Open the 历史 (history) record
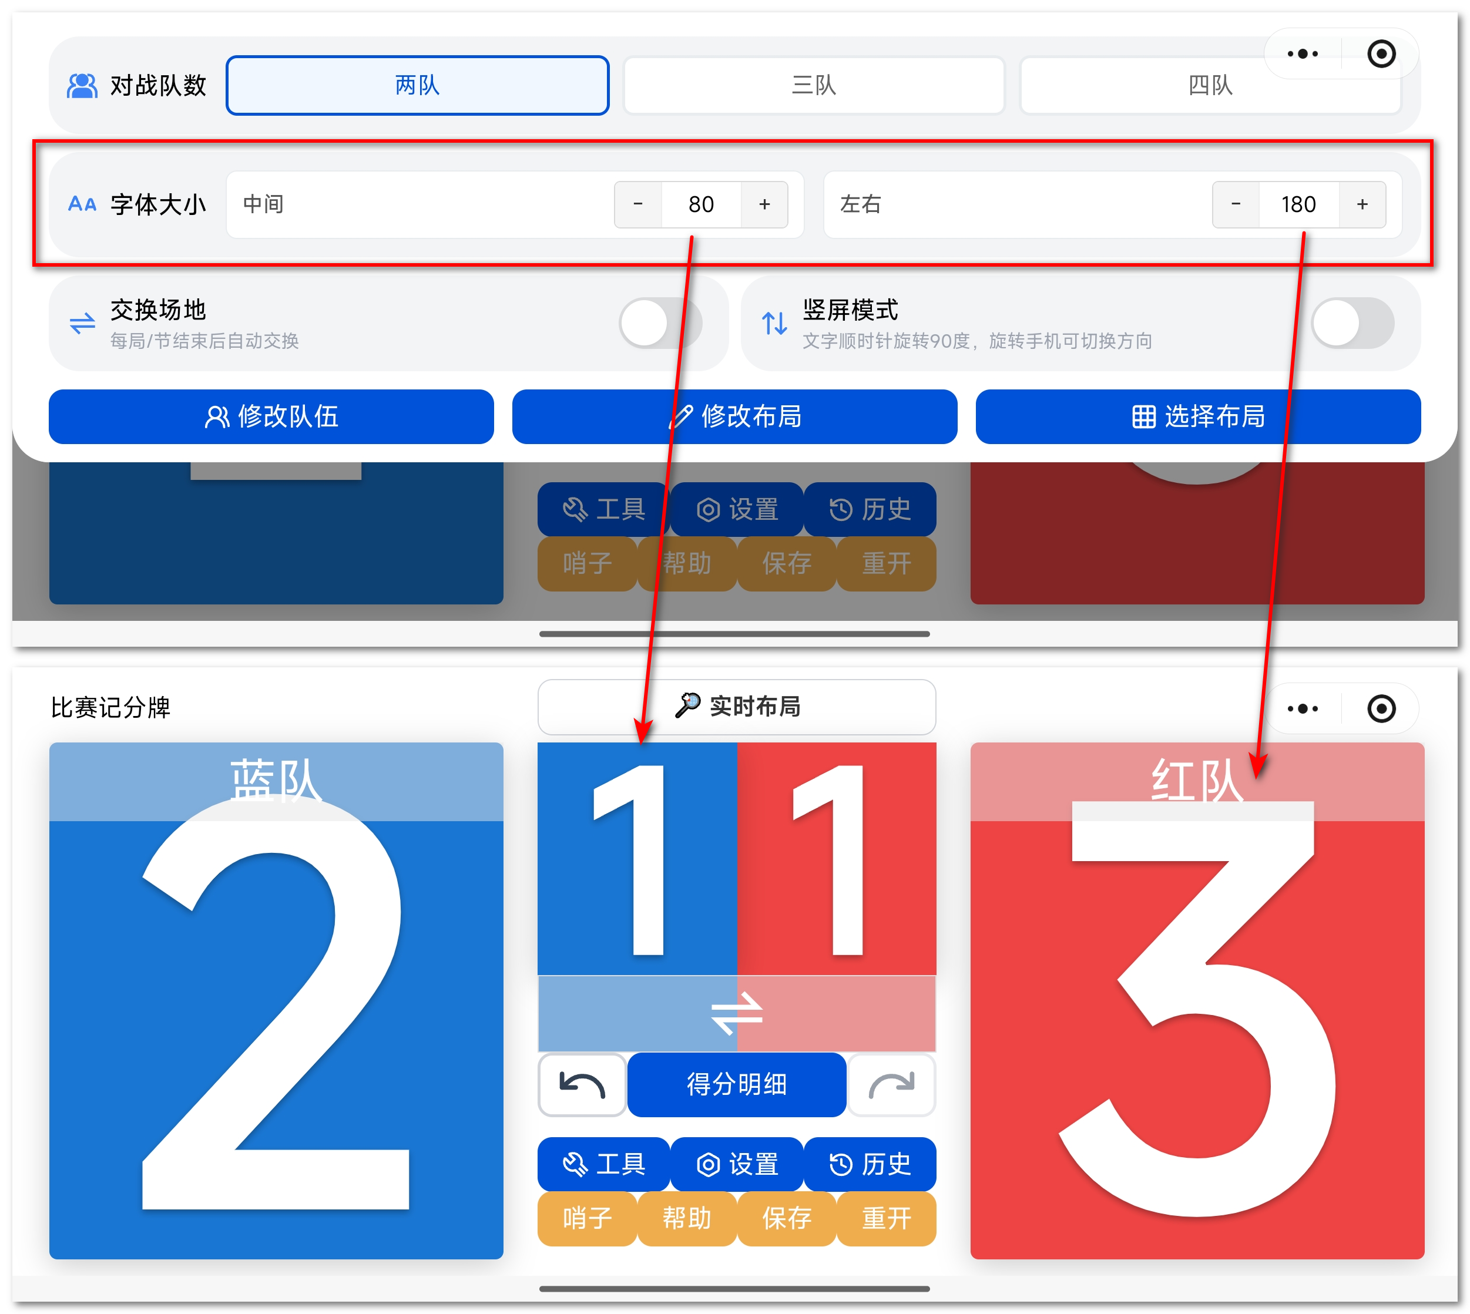The width and height of the screenshot is (1470, 1314). 871,1164
